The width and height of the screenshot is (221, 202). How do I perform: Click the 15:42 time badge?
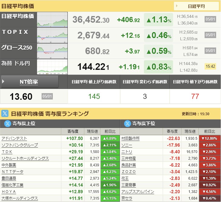pos(210,67)
